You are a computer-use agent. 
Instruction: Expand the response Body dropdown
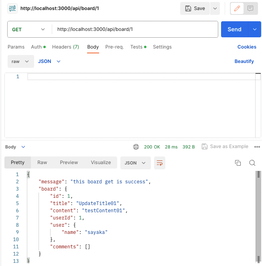[15, 147]
